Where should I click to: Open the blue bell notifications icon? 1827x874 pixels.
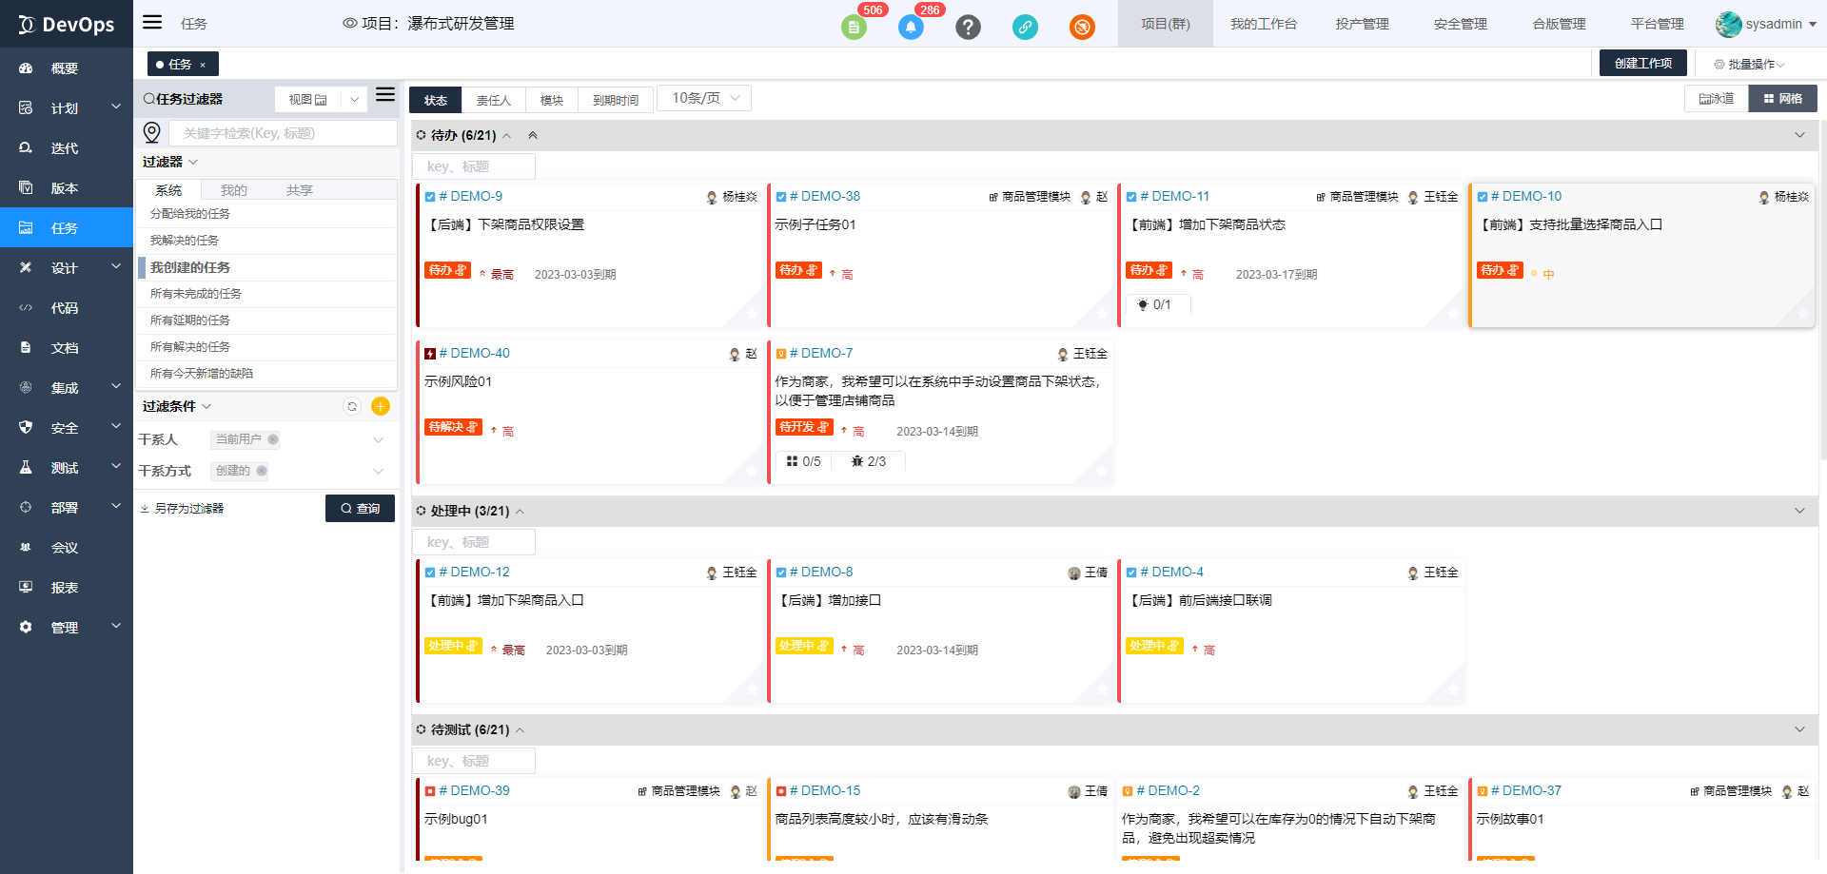coord(911,27)
